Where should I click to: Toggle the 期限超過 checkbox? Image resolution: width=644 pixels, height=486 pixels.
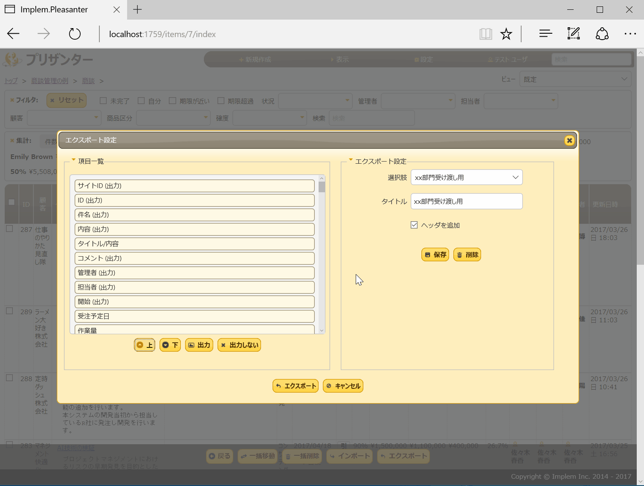(x=221, y=101)
